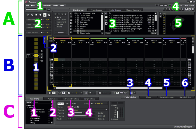Toggle upper frame visibility icon

(186, 9)
